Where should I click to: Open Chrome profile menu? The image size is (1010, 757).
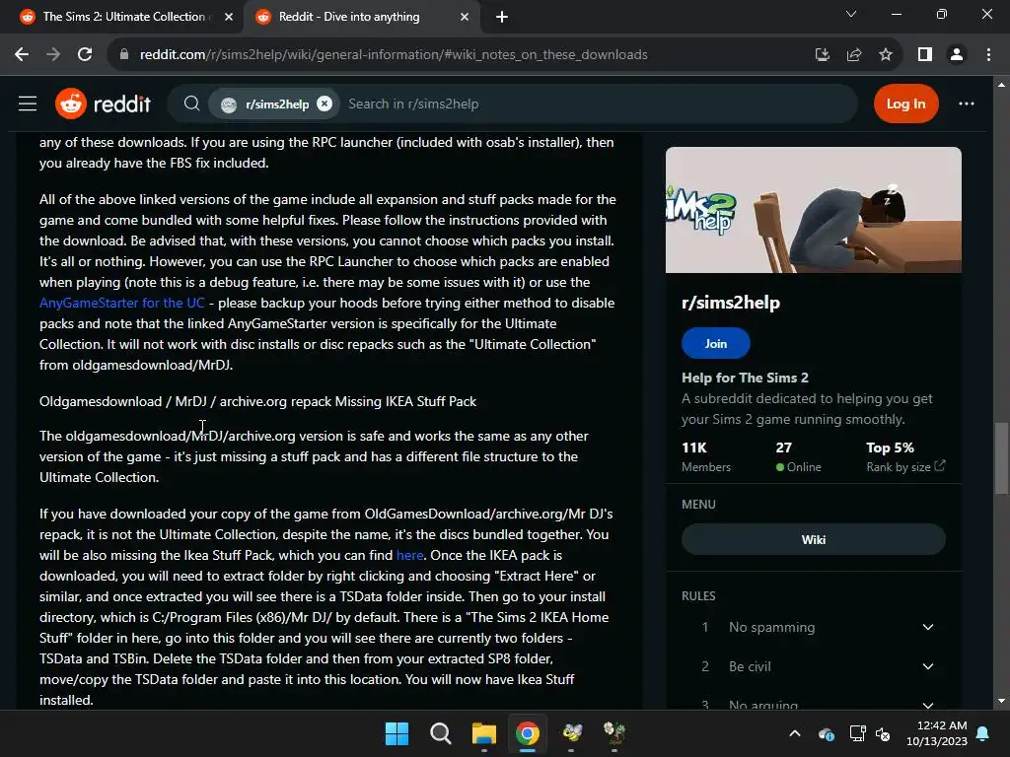pyautogui.click(x=957, y=55)
